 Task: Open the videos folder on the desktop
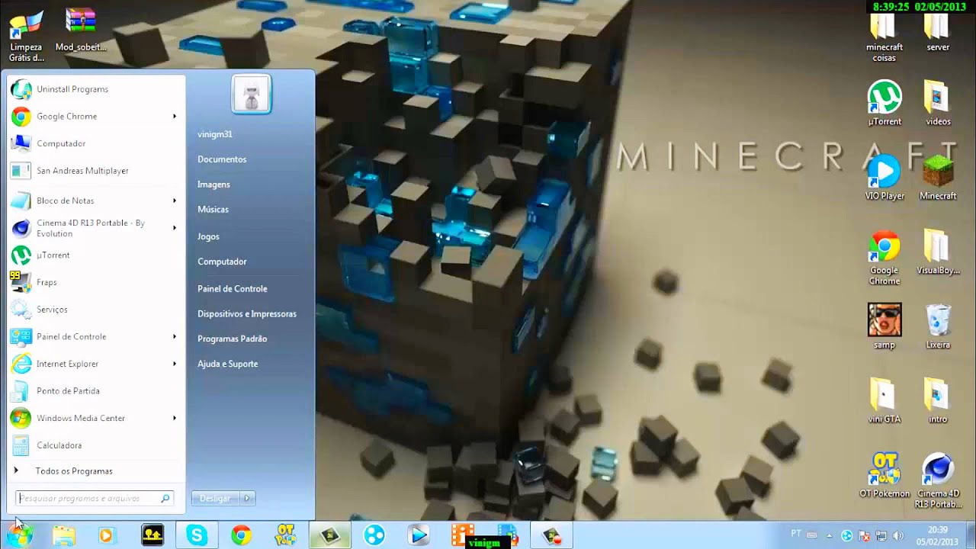pos(938,103)
